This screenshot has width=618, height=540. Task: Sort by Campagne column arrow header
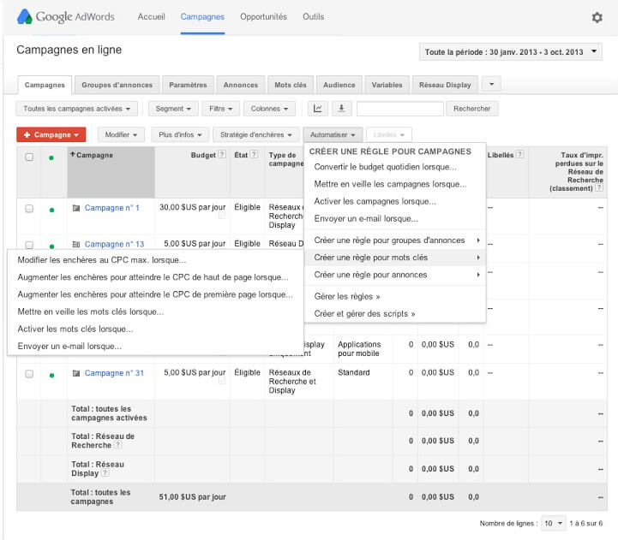[92, 155]
